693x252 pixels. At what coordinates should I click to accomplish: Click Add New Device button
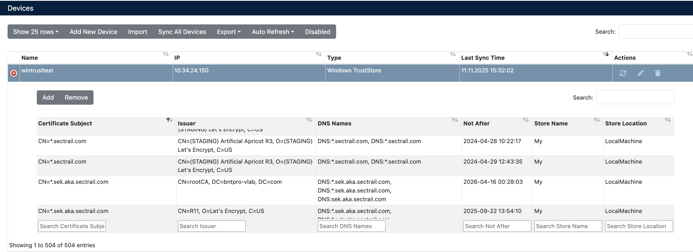pyautogui.click(x=93, y=32)
